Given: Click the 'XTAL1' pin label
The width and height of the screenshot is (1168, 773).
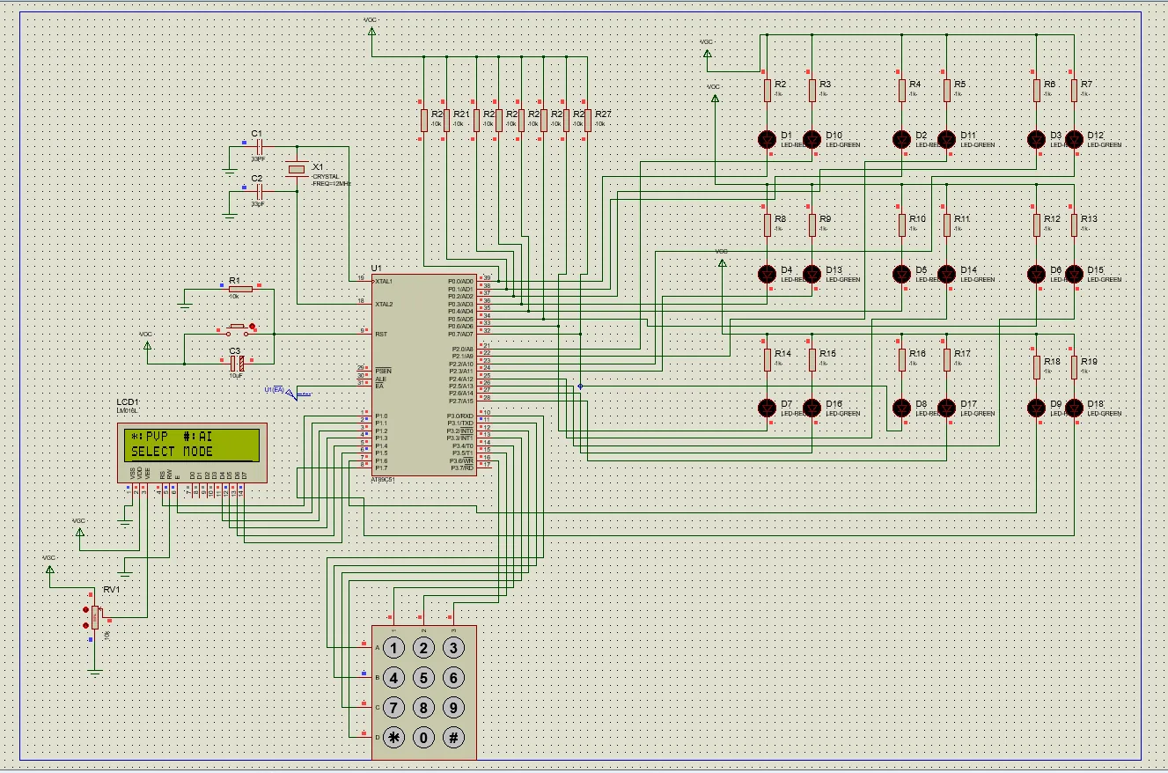Looking at the screenshot, I should tap(384, 282).
